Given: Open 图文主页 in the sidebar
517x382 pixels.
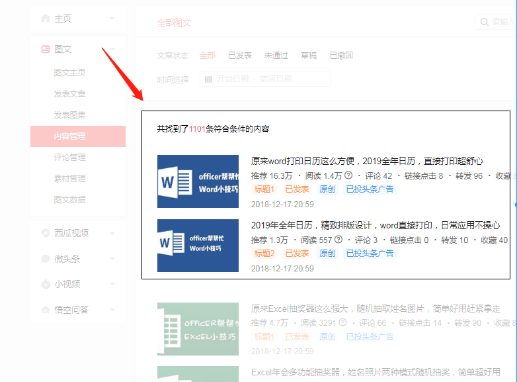Looking at the screenshot, I should 69,72.
